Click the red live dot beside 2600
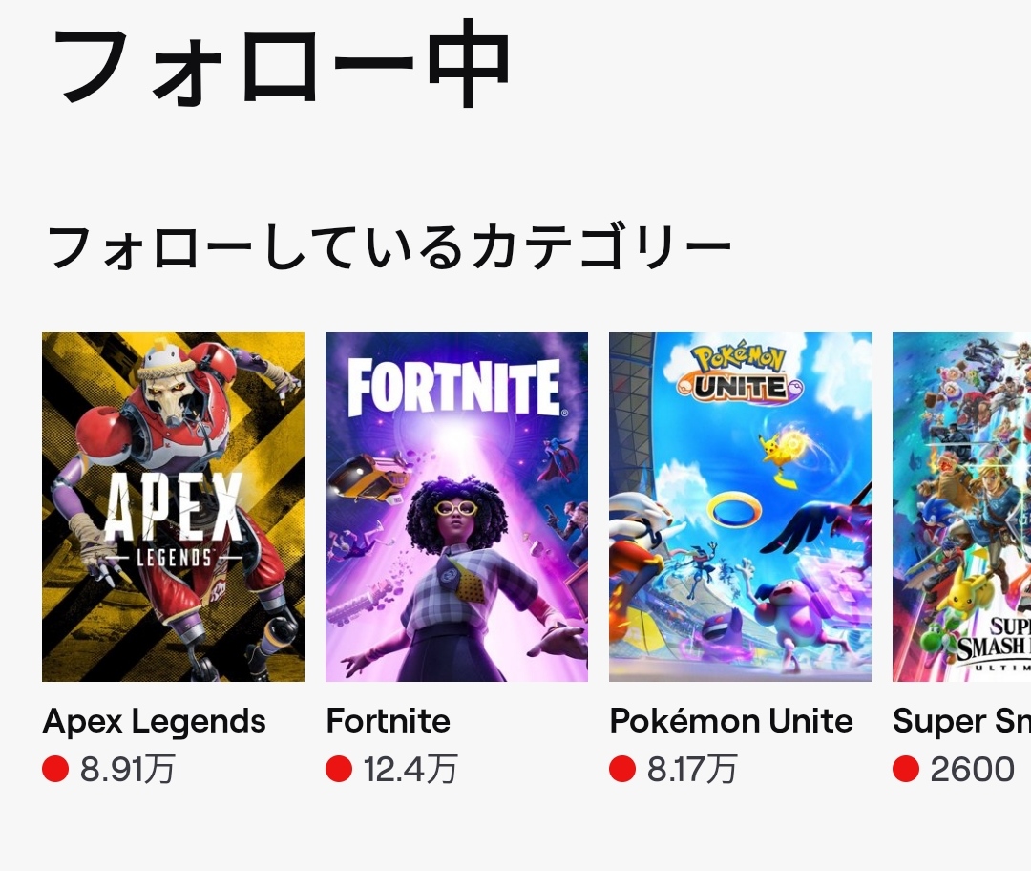Image resolution: width=1031 pixels, height=871 pixels. (906, 769)
